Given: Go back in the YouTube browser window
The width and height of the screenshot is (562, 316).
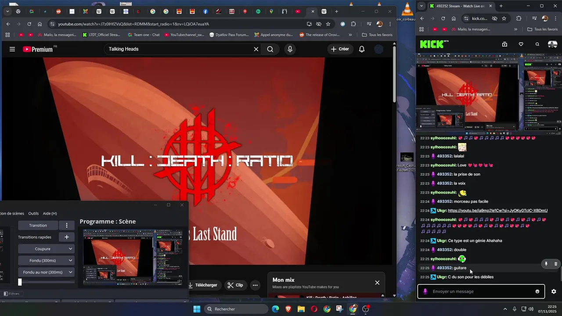Looking at the screenshot, I should (8, 24).
